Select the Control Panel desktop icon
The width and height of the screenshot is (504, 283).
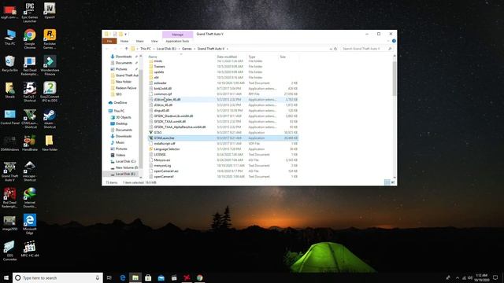(10, 116)
